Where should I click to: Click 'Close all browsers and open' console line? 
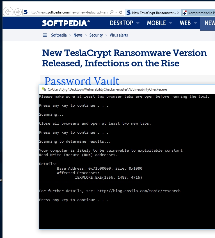click(x=95, y=124)
